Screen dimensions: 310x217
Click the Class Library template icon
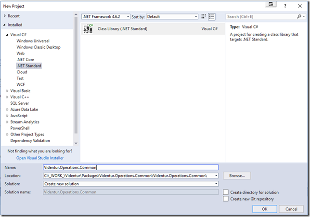(88, 29)
